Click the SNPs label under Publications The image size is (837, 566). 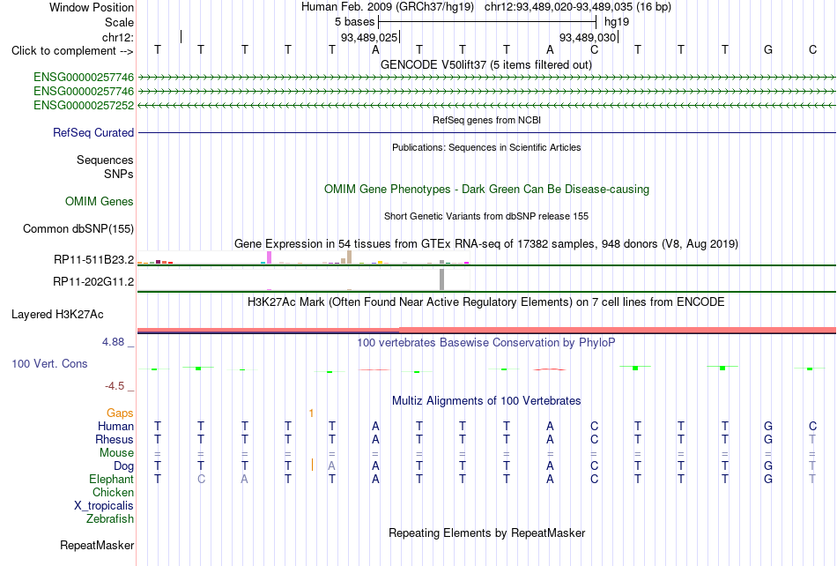click(119, 174)
